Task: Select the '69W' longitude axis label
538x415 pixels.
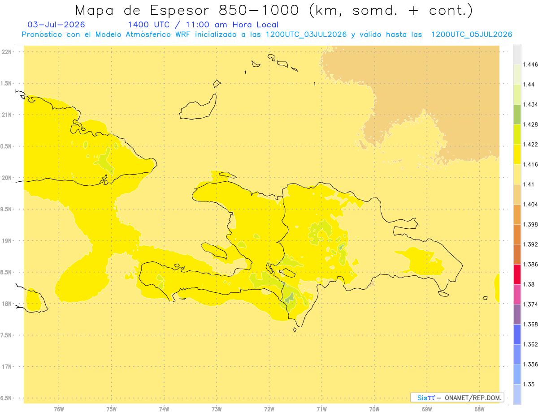Action: [x=427, y=409]
